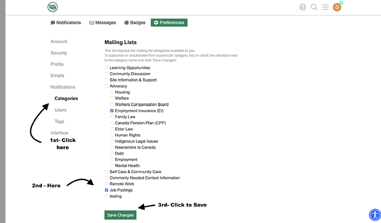The image size is (381, 223).
Task: Tick the Advocacy checkbox
Action: (107, 86)
